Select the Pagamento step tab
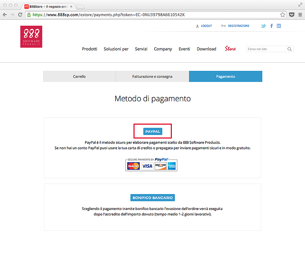The image size is (305, 254). click(226, 77)
